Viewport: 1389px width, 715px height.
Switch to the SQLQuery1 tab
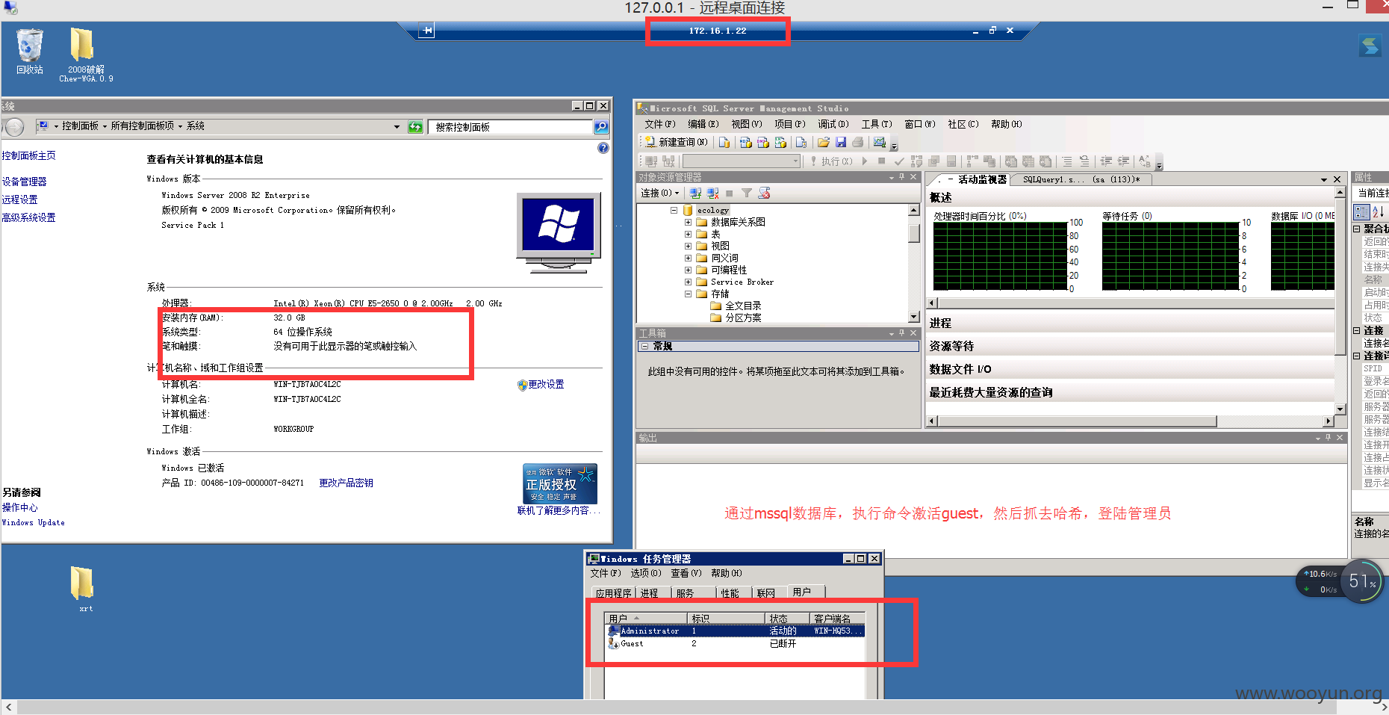pyautogui.click(x=1081, y=179)
